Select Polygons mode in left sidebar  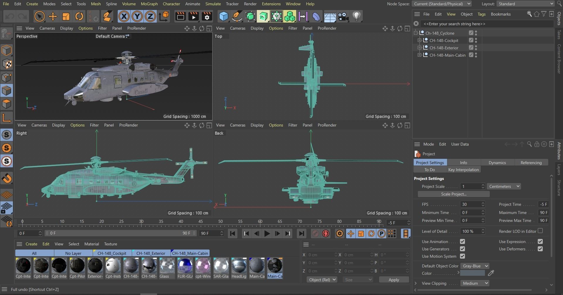point(6,104)
